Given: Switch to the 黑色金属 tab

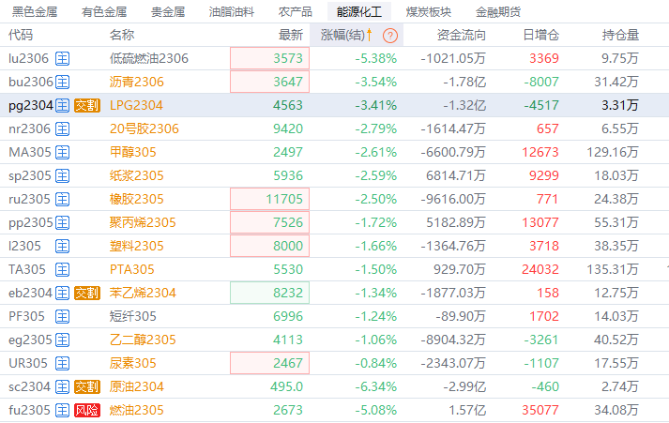Looking at the screenshot, I should [x=35, y=11].
